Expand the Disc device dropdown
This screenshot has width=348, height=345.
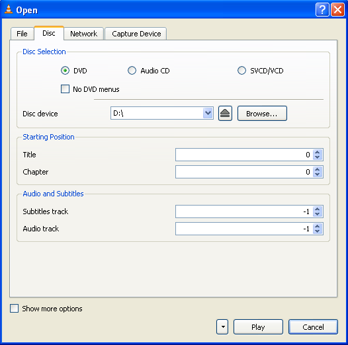[208, 113]
